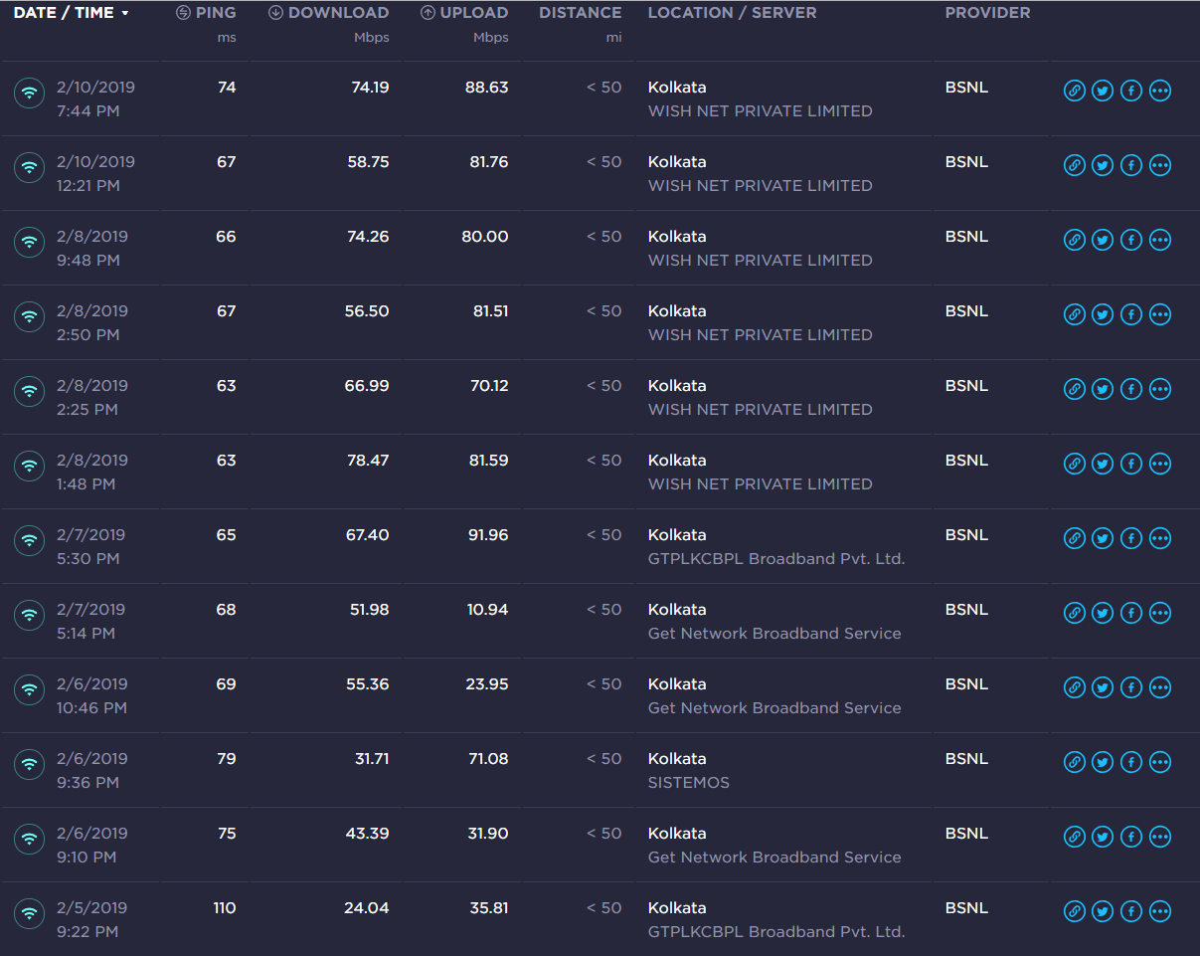Share 2/8/2019 9:48 PM result on Facebook
The width and height of the screenshot is (1200, 956).
1131,240
